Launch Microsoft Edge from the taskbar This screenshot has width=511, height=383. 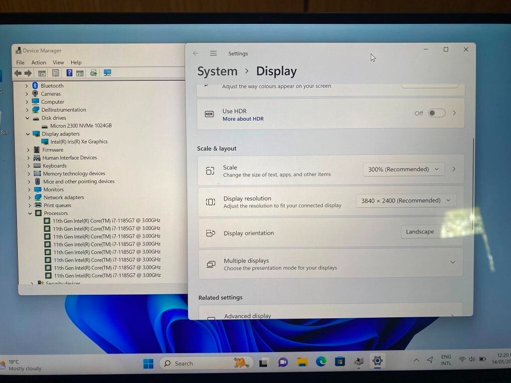point(321,362)
